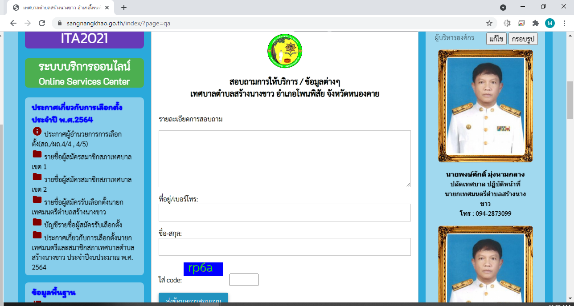The height and width of the screenshot is (306, 574).
Task: Open the extensions puzzle icon
Action: tap(536, 23)
